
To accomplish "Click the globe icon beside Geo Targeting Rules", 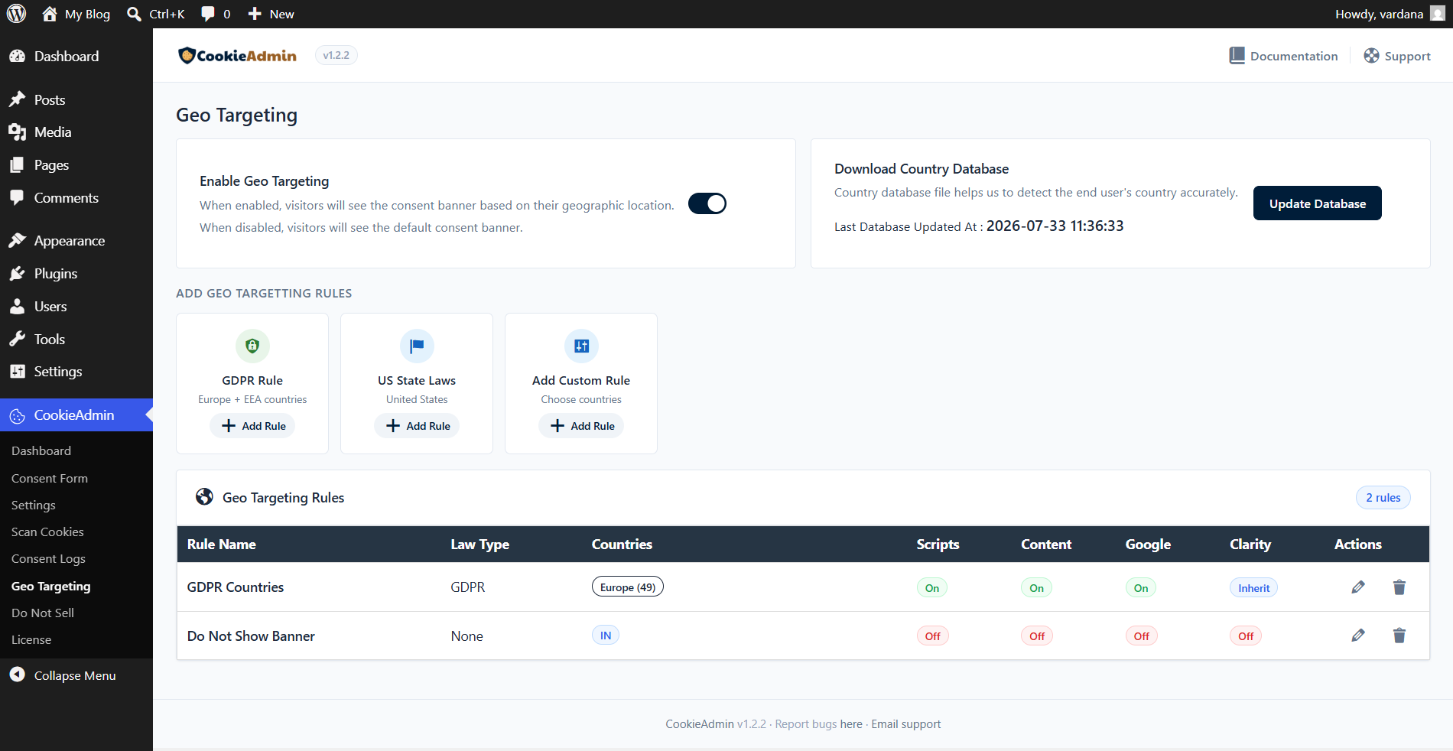I will 204,497.
